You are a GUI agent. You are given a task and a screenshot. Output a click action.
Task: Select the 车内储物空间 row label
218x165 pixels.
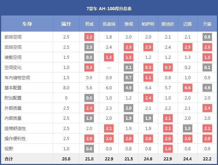click(17, 77)
